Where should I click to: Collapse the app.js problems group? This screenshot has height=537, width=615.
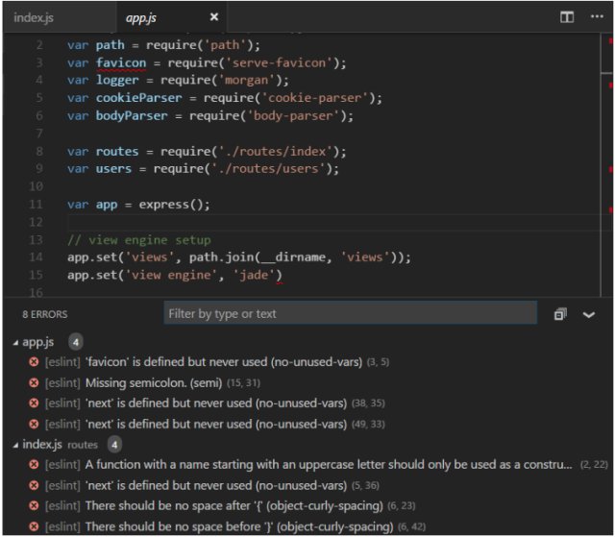pyautogui.click(x=15, y=343)
